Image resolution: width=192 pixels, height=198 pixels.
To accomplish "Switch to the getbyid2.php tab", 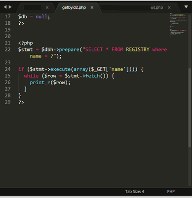I will click(74, 7).
